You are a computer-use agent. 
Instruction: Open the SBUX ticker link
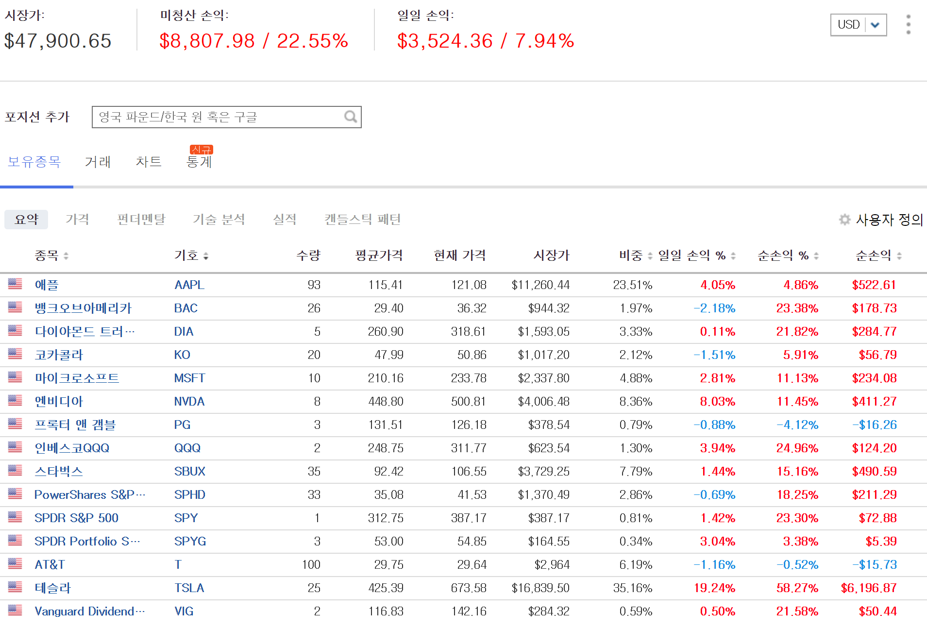[190, 471]
